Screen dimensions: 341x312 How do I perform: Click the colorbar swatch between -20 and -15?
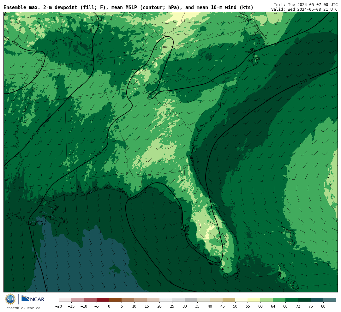tap(65, 300)
